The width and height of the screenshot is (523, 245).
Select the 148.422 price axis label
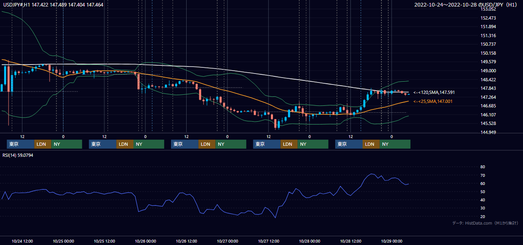click(488, 80)
